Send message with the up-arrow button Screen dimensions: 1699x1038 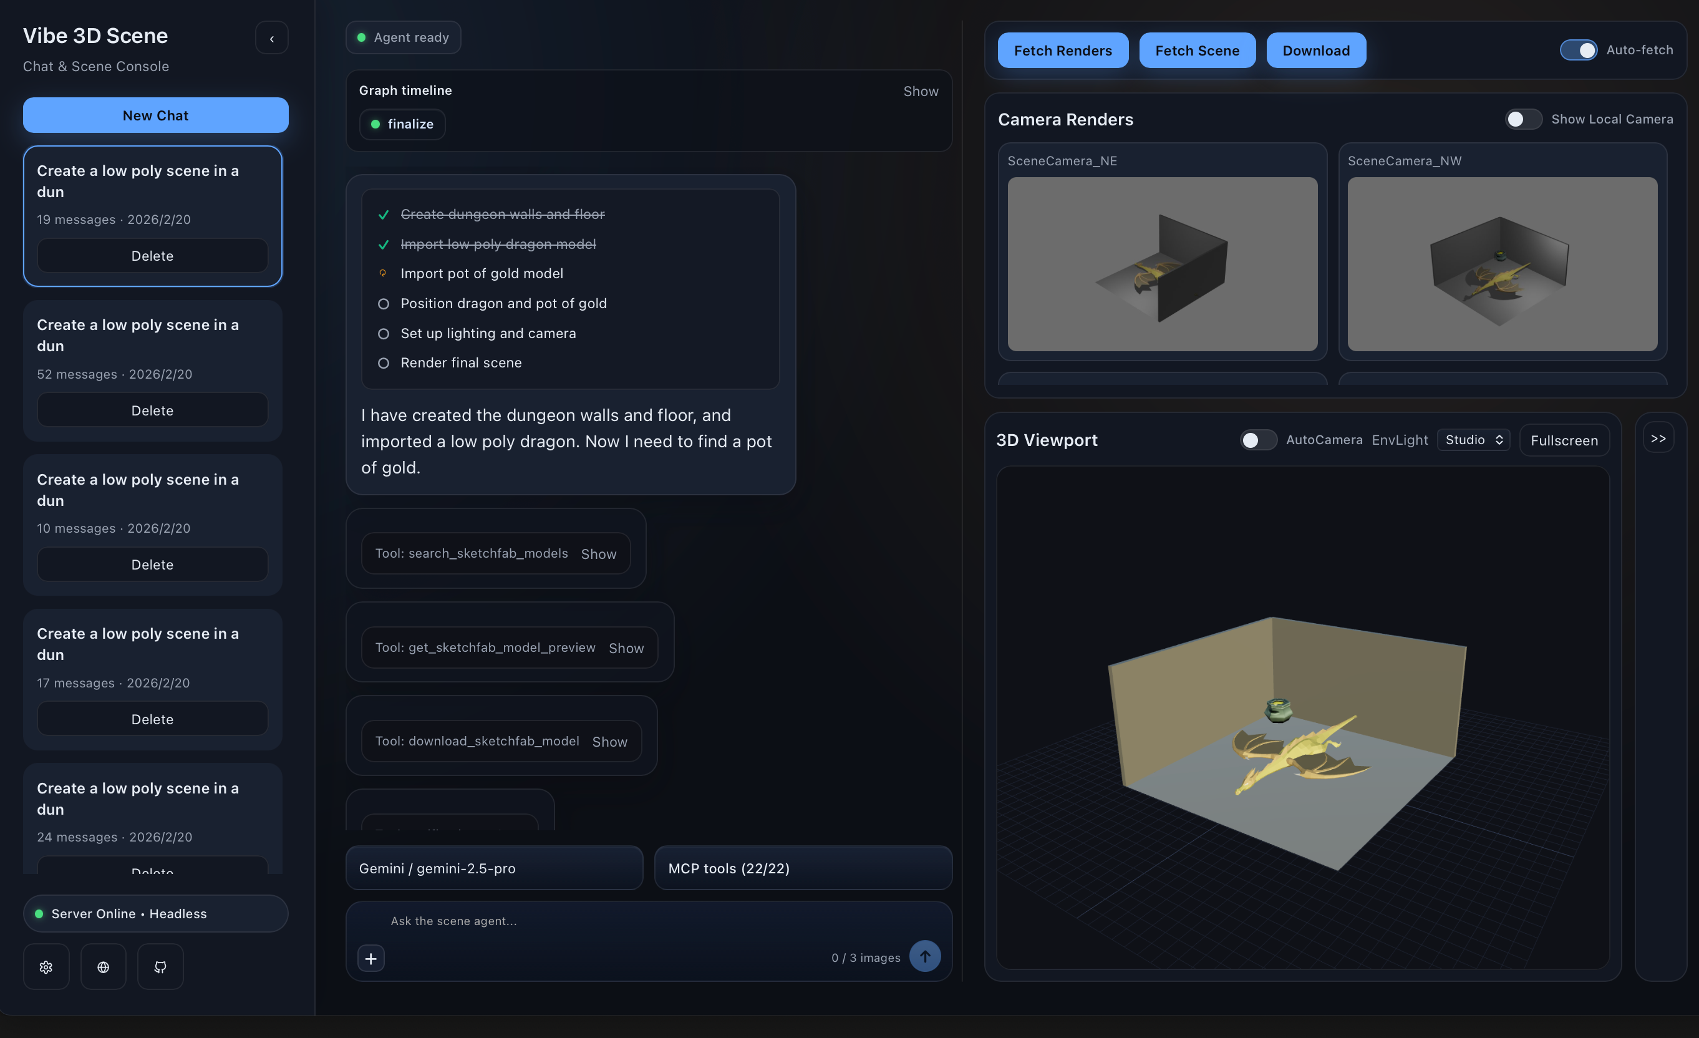[925, 956]
